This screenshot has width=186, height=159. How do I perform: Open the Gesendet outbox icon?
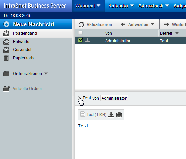pos(6,50)
